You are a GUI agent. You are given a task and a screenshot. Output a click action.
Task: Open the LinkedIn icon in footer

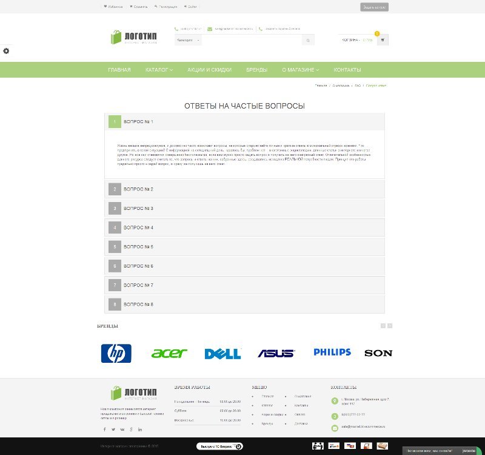pos(140,430)
